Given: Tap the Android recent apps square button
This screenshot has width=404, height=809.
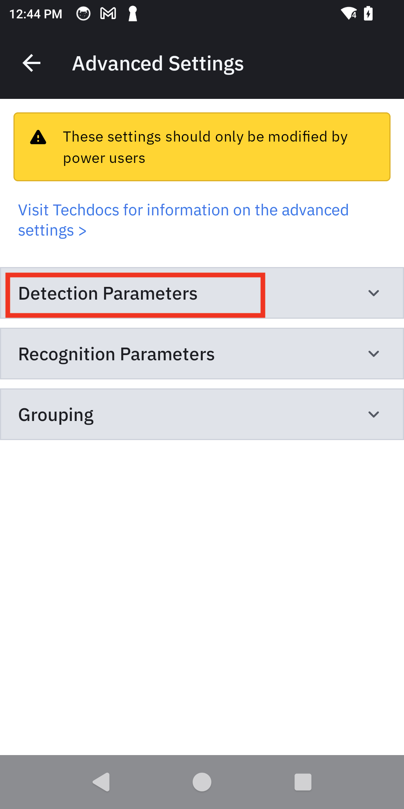Looking at the screenshot, I should [303, 782].
